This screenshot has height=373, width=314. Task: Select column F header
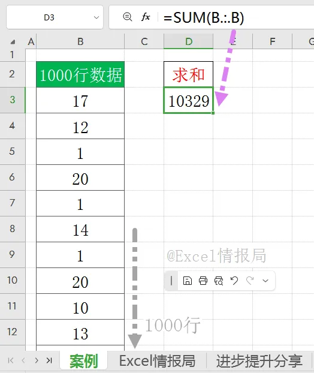pos(273,41)
